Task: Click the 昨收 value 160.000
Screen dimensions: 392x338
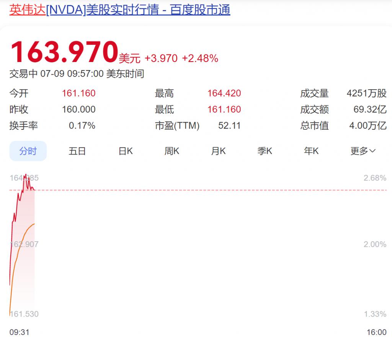Action: [x=79, y=109]
